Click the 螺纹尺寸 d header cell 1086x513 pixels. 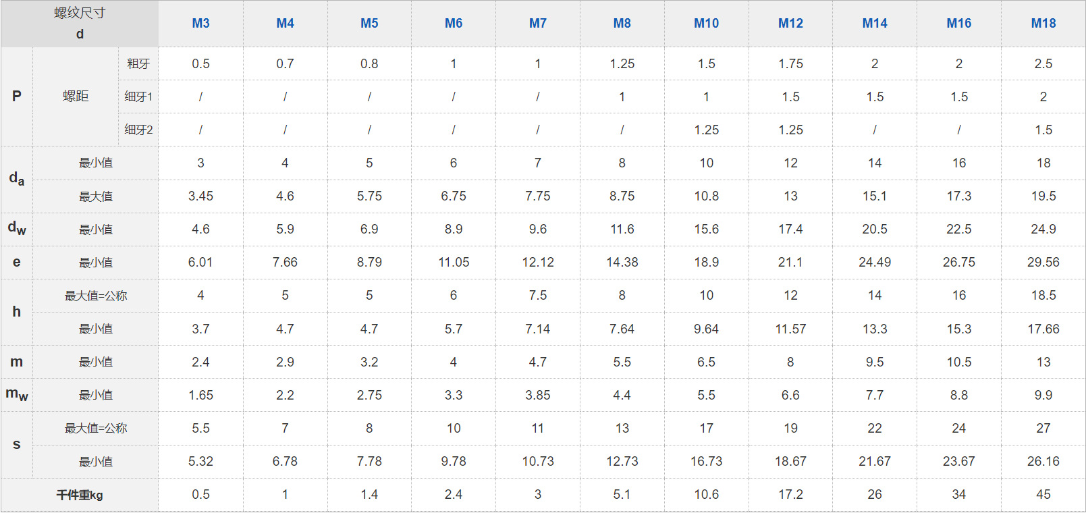point(80,24)
